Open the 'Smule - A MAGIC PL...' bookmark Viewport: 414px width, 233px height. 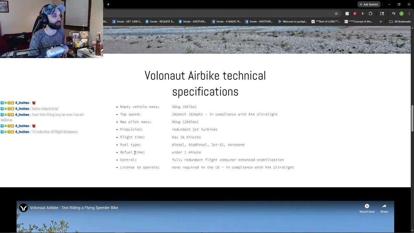(x=226, y=22)
